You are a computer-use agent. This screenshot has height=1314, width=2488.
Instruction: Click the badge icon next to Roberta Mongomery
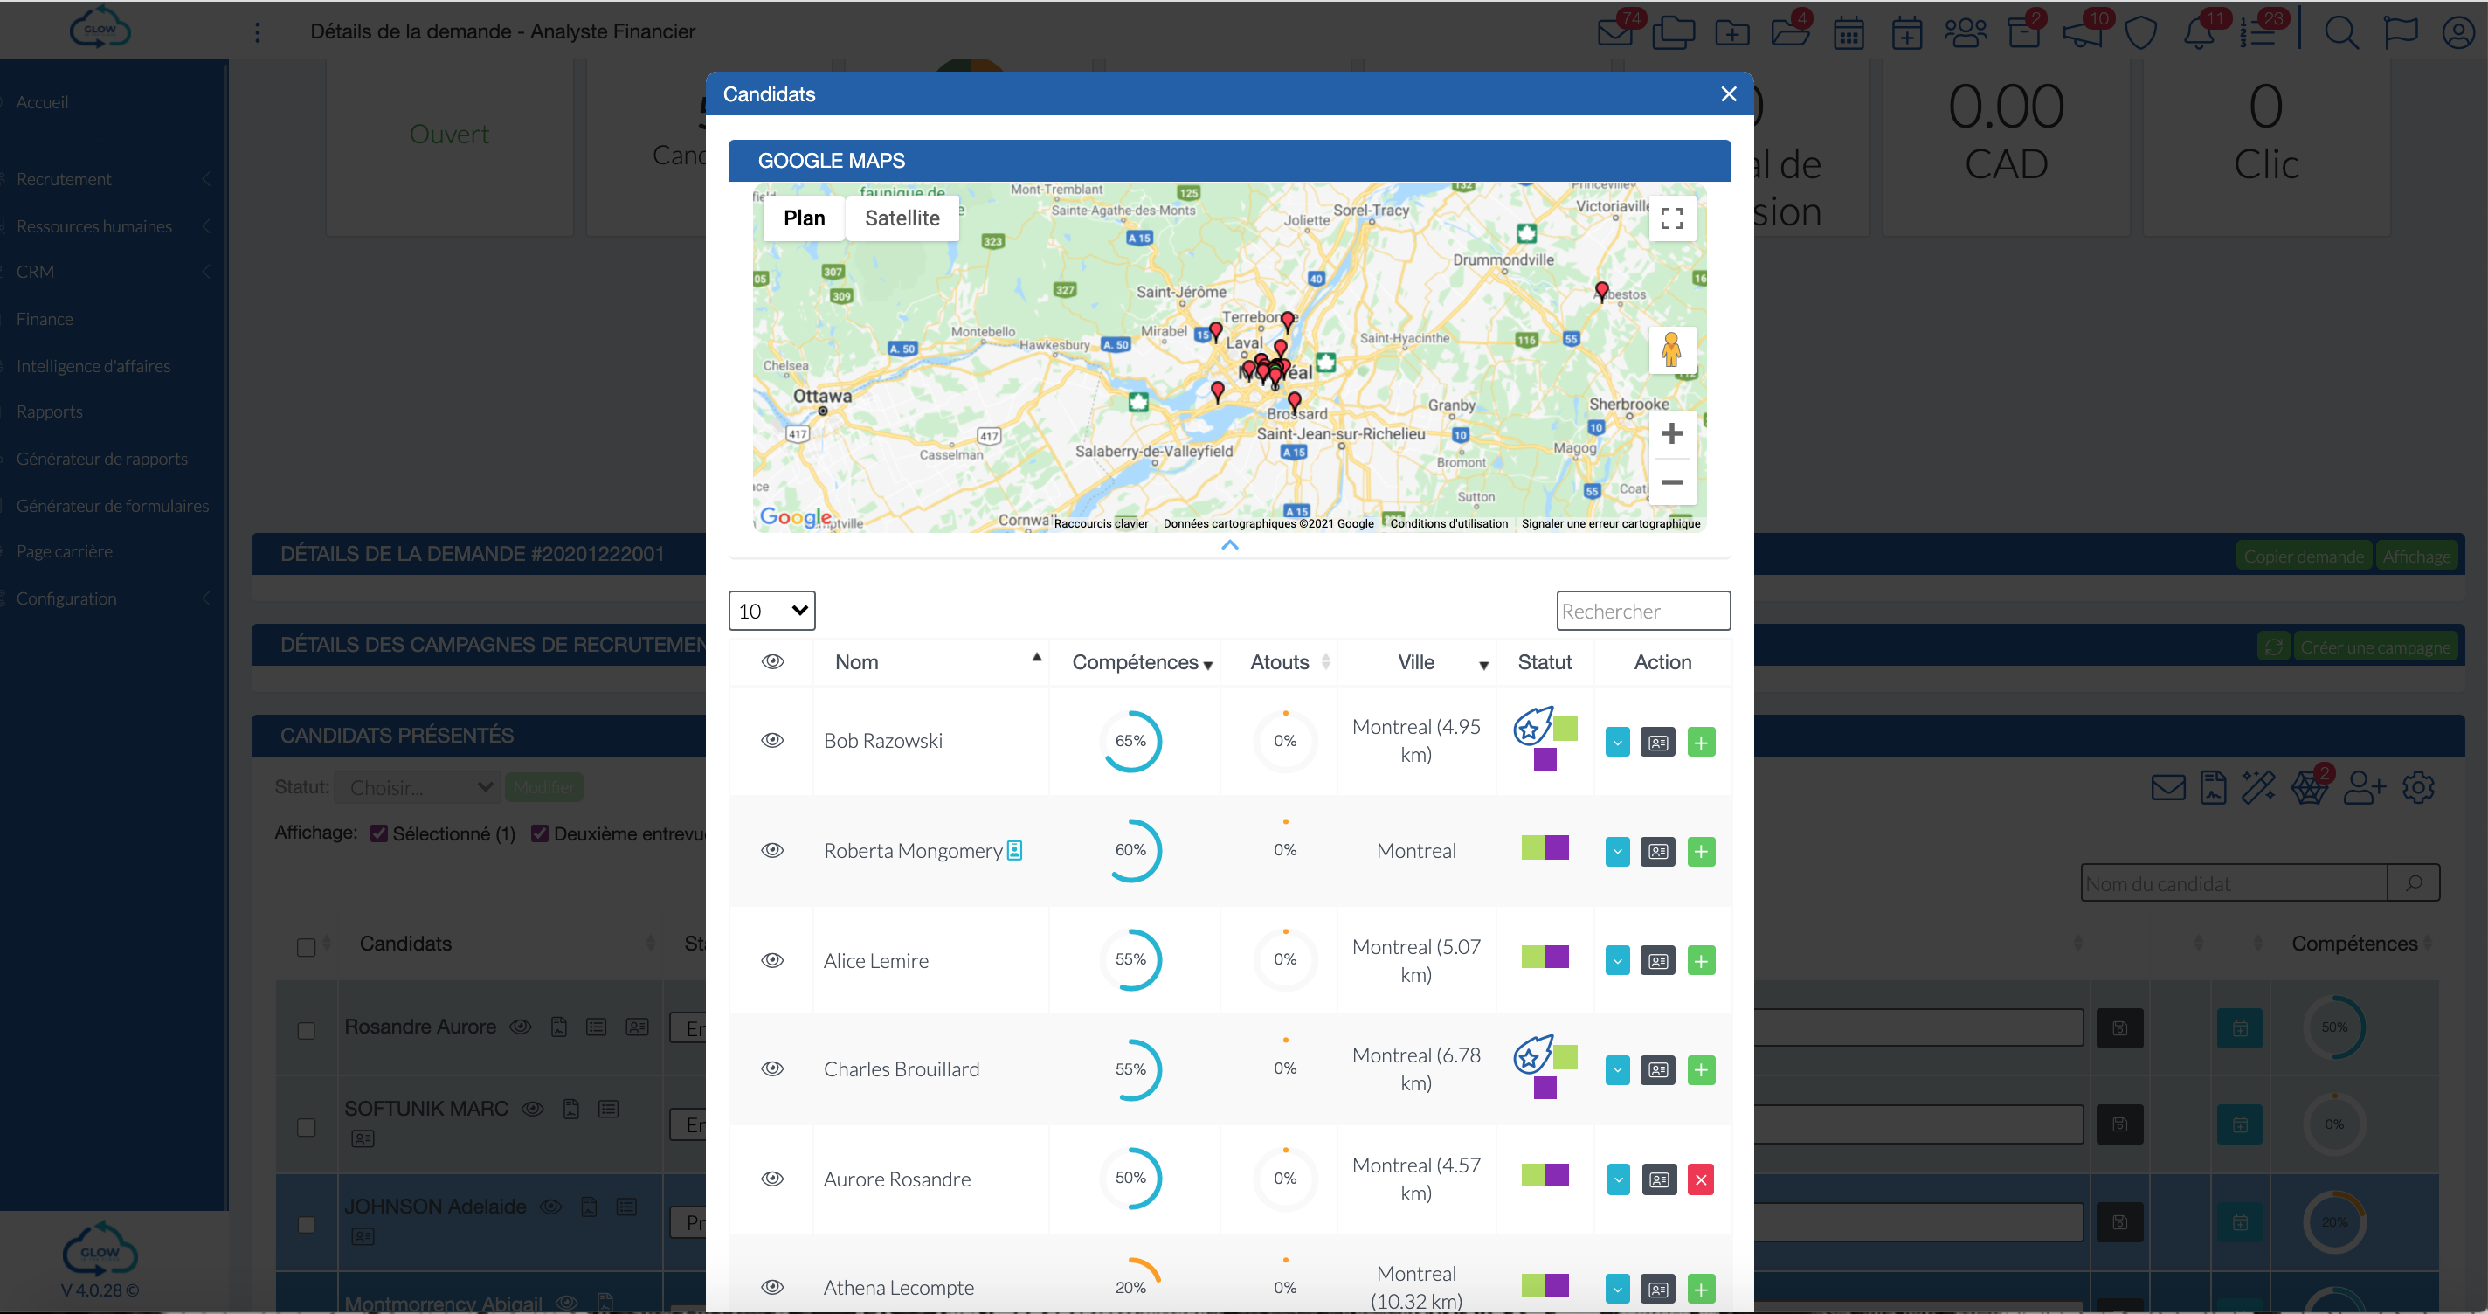coord(1014,850)
